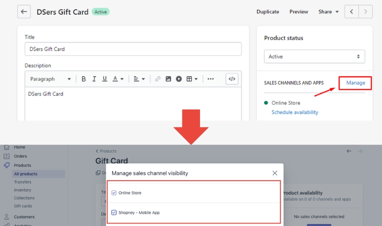Click Manage link for sales channels

coord(356,83)
